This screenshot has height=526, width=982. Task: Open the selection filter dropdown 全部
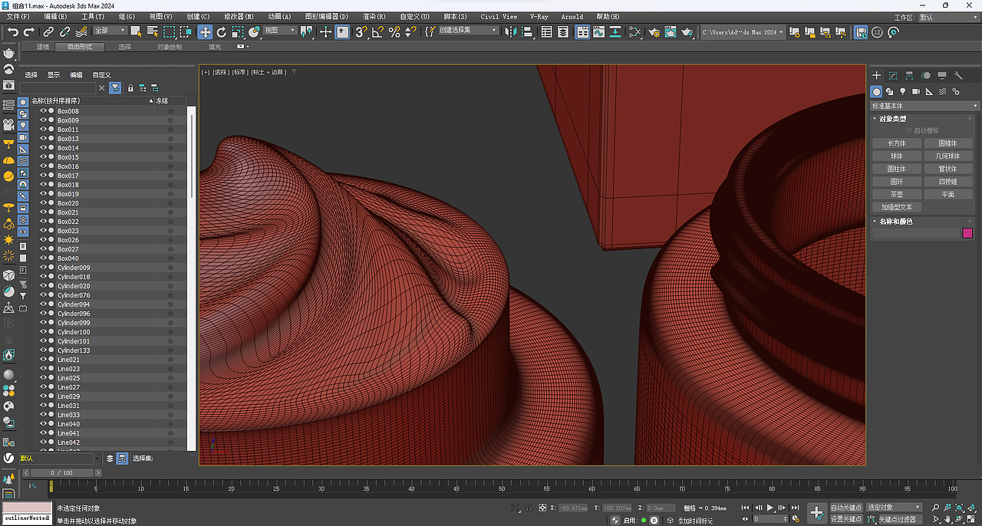(x=109, y=31)
